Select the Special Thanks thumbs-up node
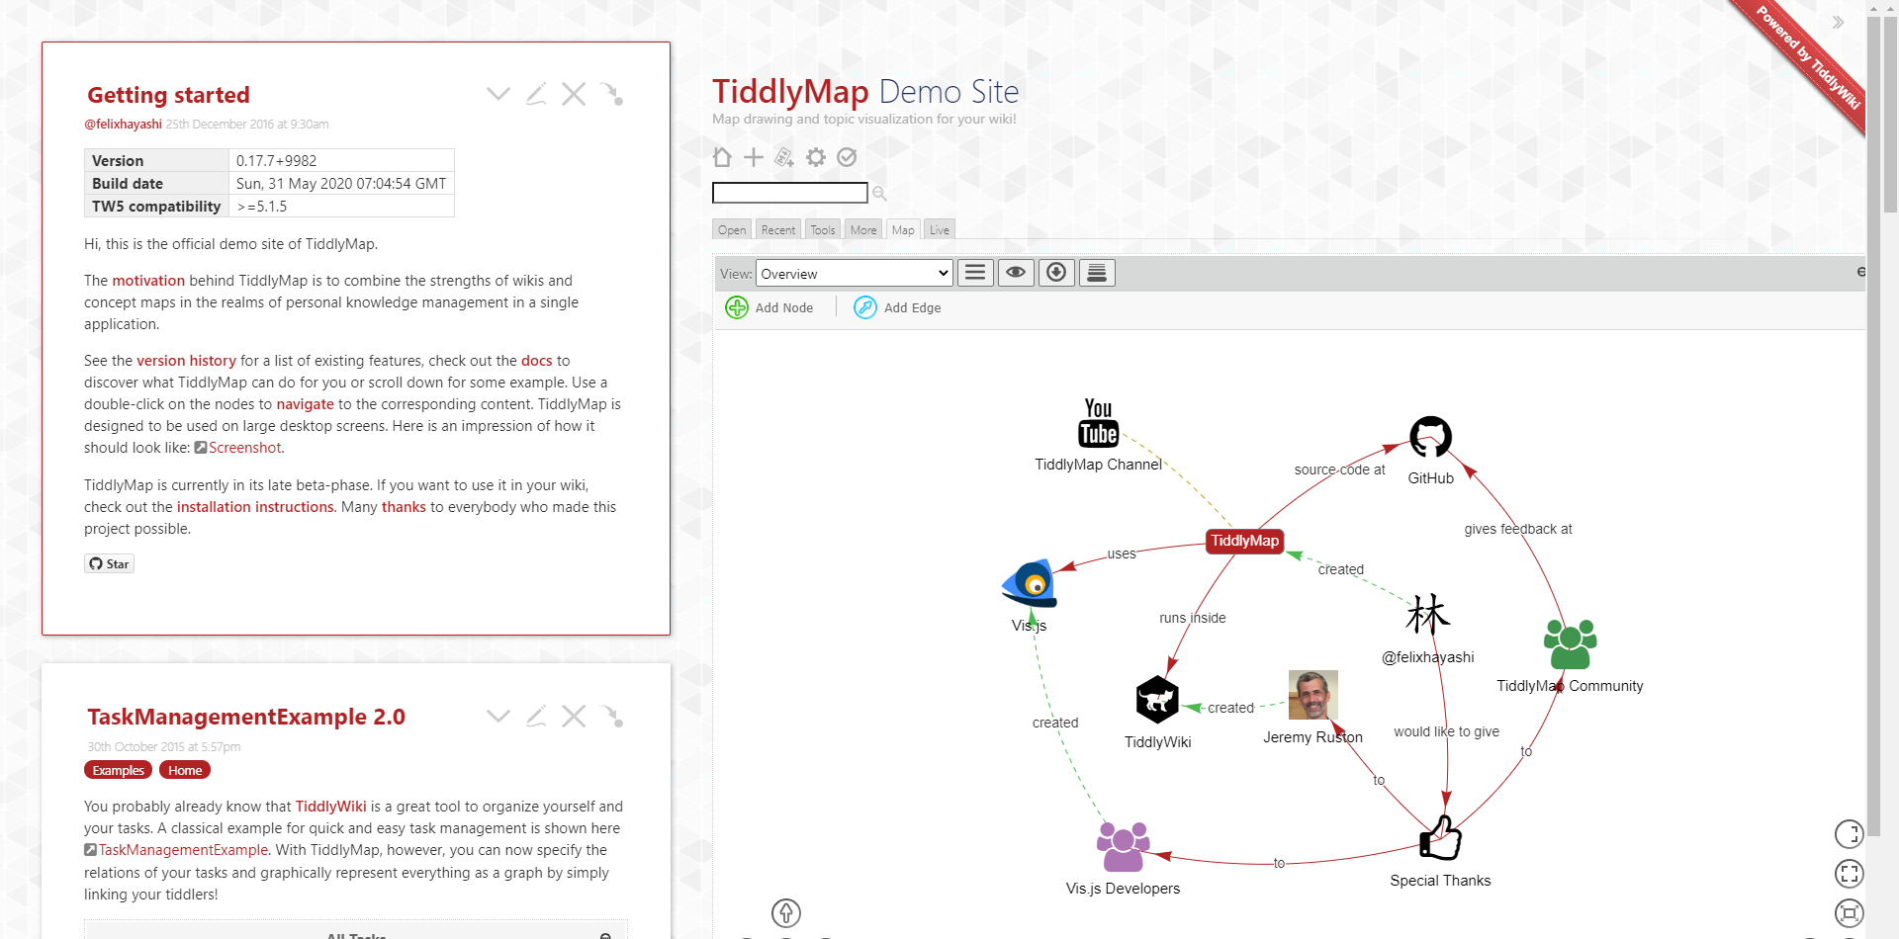The width and height of the screenshot is (1899, 939). (1440, 838)
